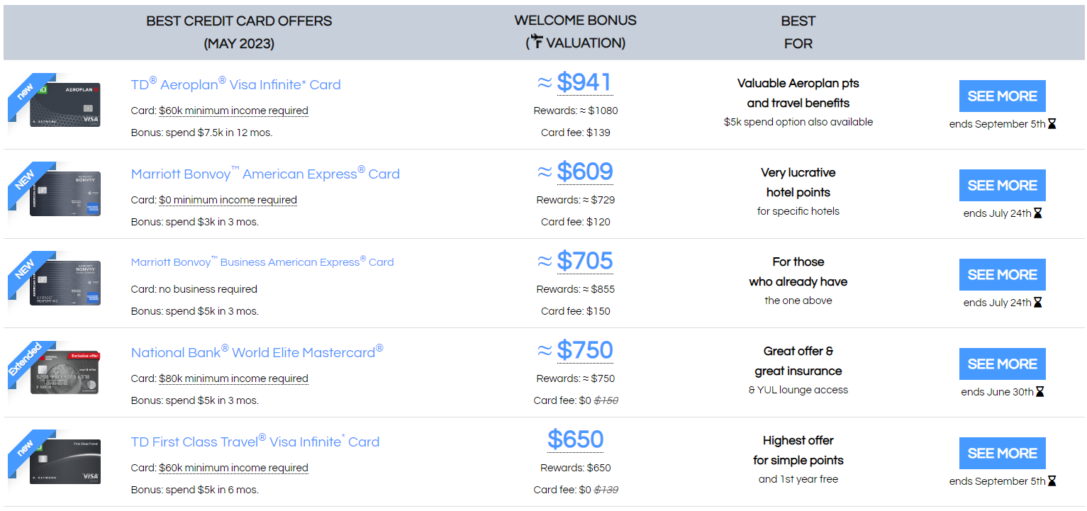Click the Marriott Bonvoy American Express card image
This screenshot has width=1087, height=511.
pyautogui.click(x=65, y=194)
